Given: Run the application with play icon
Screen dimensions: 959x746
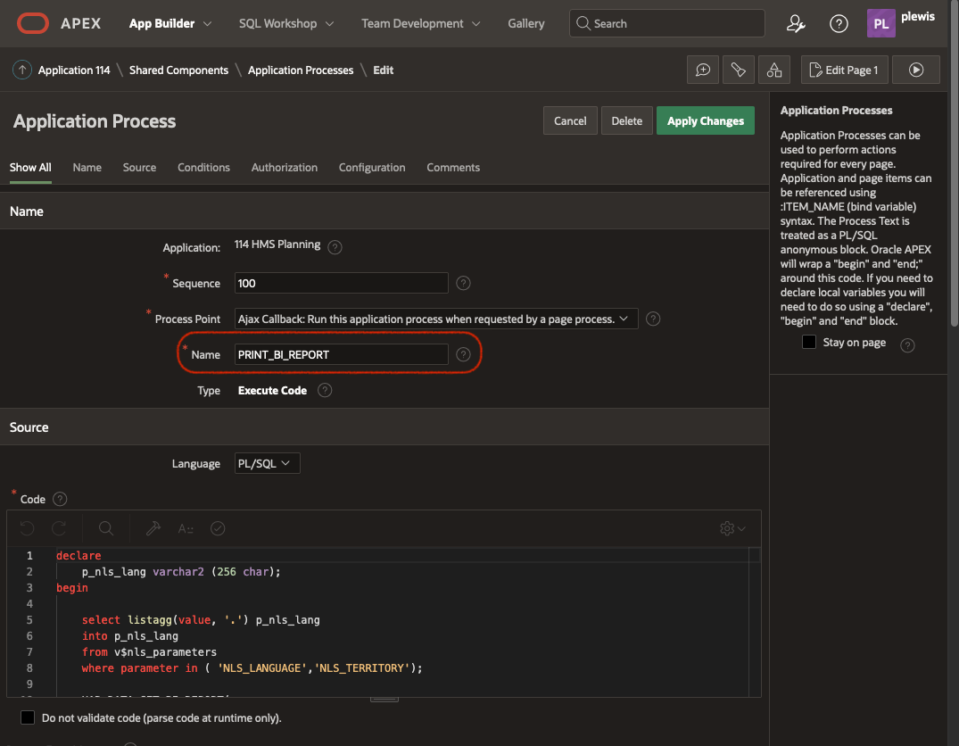Looking at the screenshot, I should [915, 70].
